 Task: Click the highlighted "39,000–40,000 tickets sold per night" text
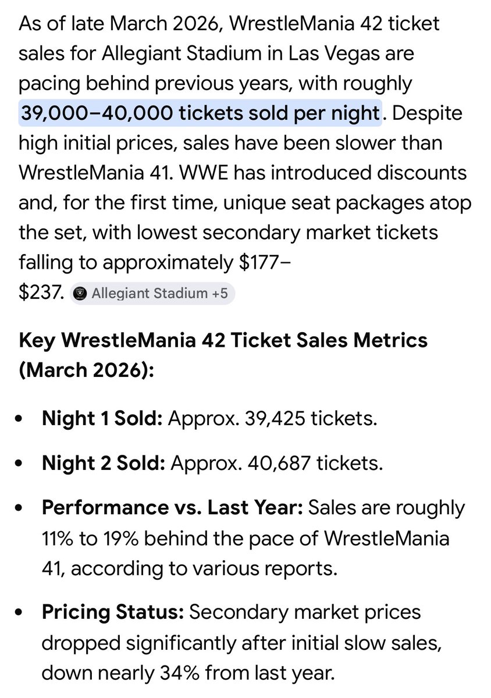(200, 112)
